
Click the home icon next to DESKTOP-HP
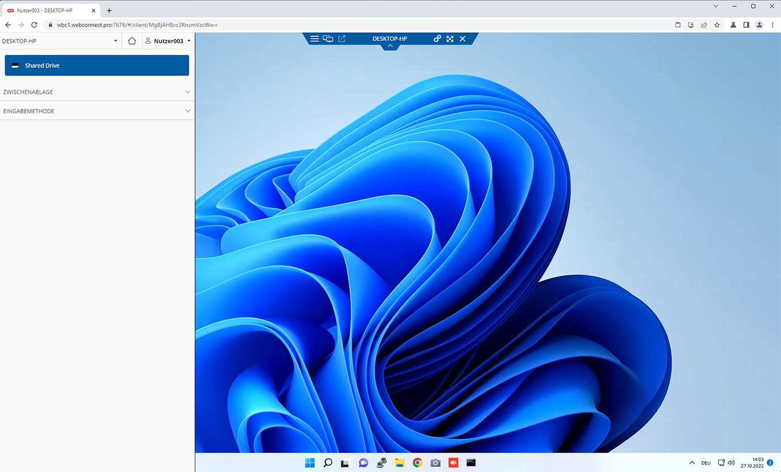pyautogui.click(x=131, y=40)
